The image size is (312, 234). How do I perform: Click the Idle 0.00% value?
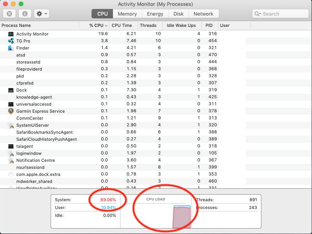[109, 215]
